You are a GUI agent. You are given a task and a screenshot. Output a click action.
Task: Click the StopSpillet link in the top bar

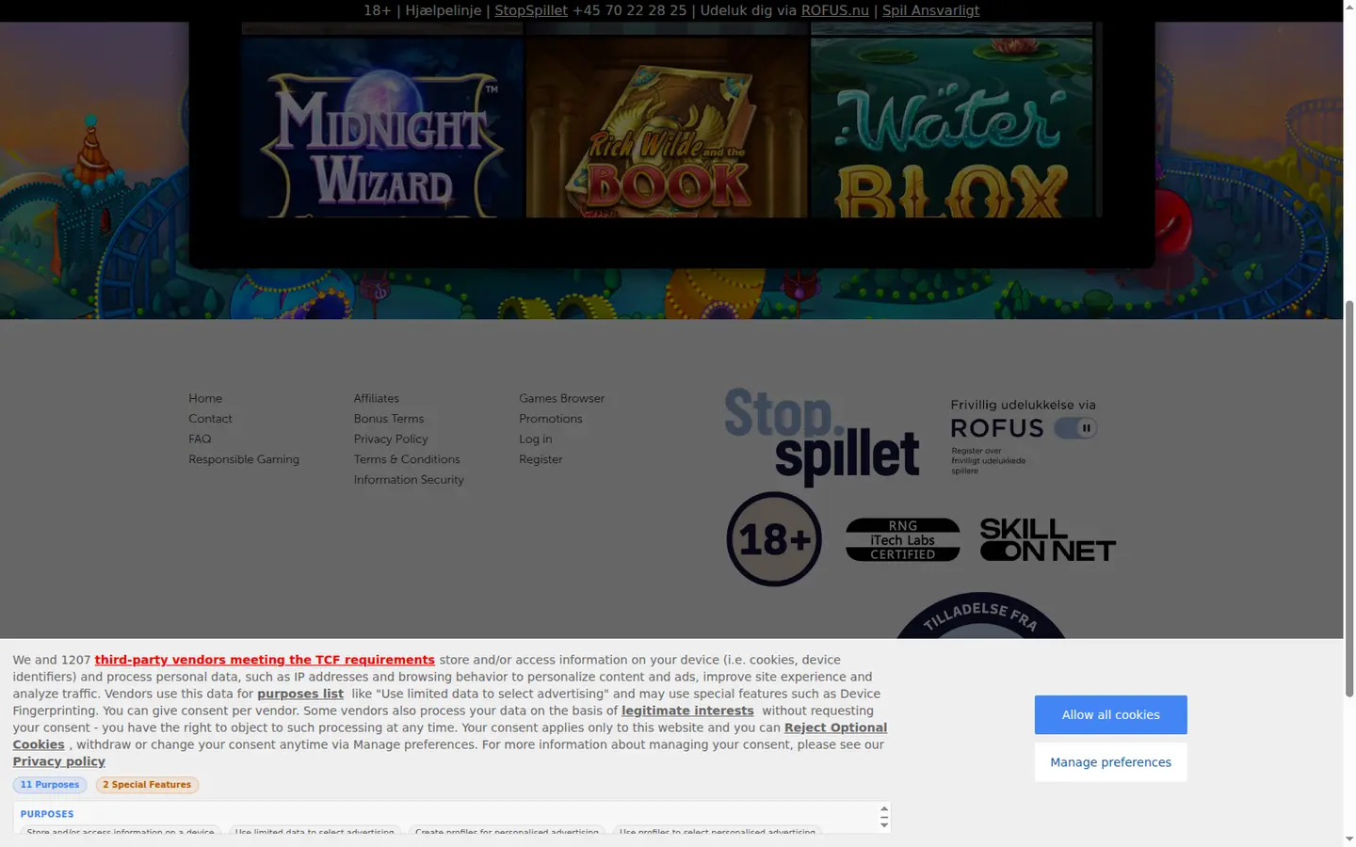pos(531,10)
